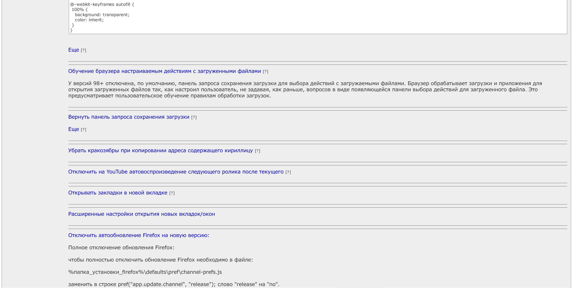Click the line 'background: transparent;' in code

coord(102,15)
